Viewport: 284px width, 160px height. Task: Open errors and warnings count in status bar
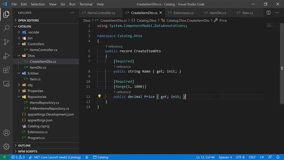click(18, 157)
